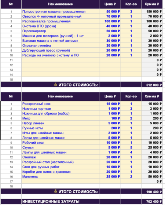Click the 200 ₽ price of Ручные иглы
The height and width of the screenshot is (205, 165).
[x=110, y=128]
